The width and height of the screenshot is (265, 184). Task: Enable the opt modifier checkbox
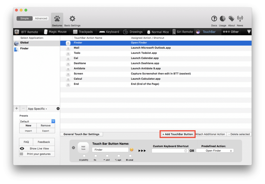coord(119,156)
